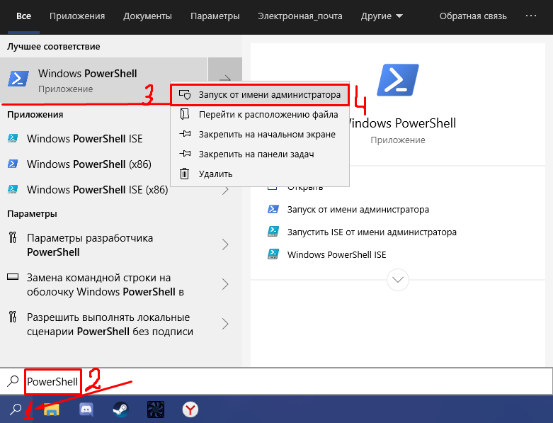Choose Закрепить на панели задач
Image resolution: width=553 pixels, height=423 pixels.
[x=260, y=154]
